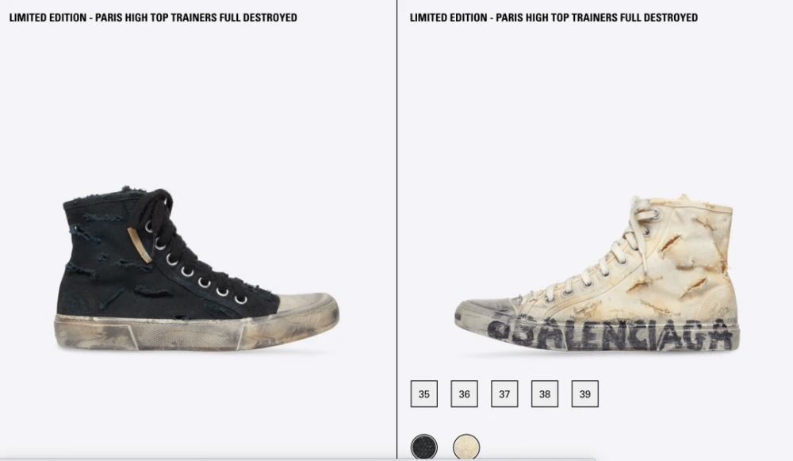
Task: Click the right product title link
Action: click(554, 17)
